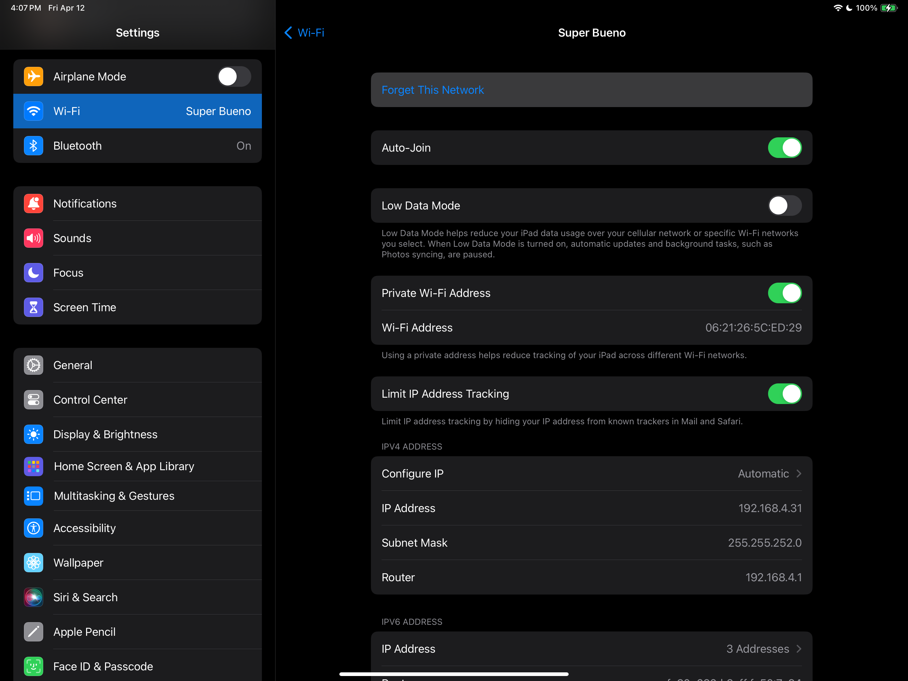Screen dimensions: 908x681
Task: Tap the Wallpaper flower icon
Action: [33, 562]
